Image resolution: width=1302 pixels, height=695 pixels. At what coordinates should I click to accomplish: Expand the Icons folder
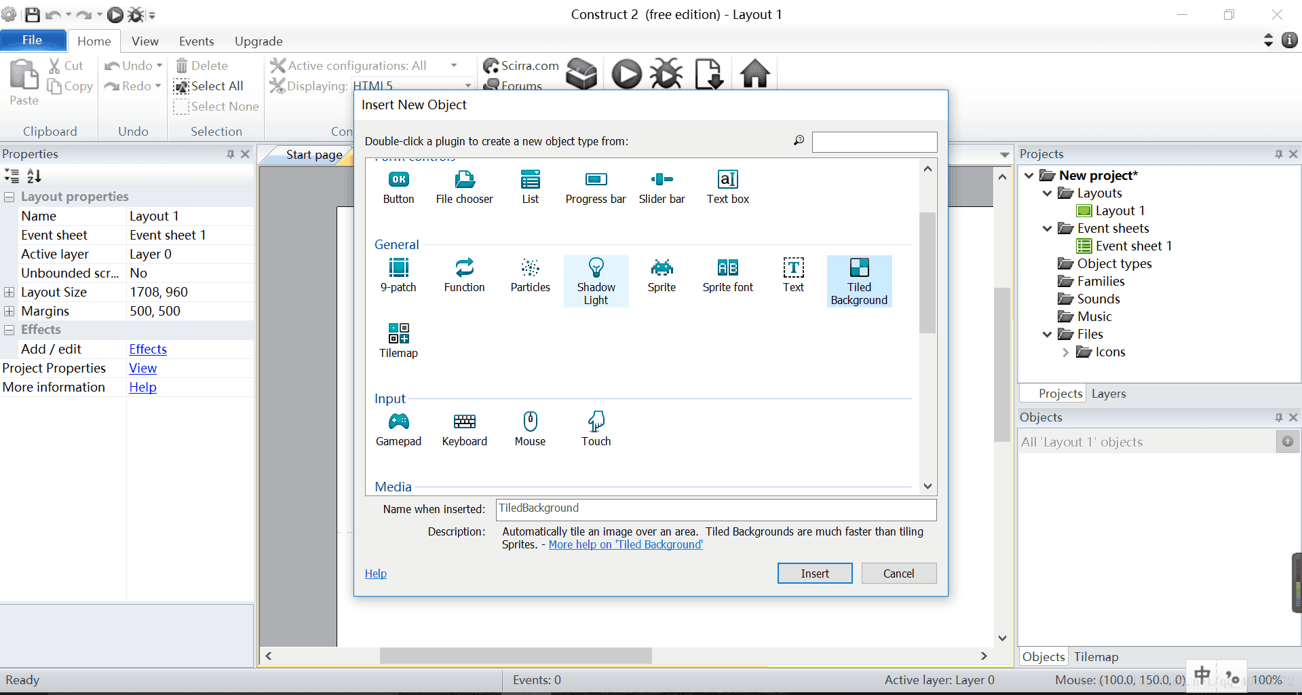click(1066, 352)
